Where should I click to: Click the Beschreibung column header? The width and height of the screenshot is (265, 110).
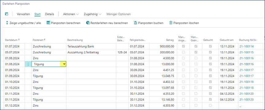point(75,40)
